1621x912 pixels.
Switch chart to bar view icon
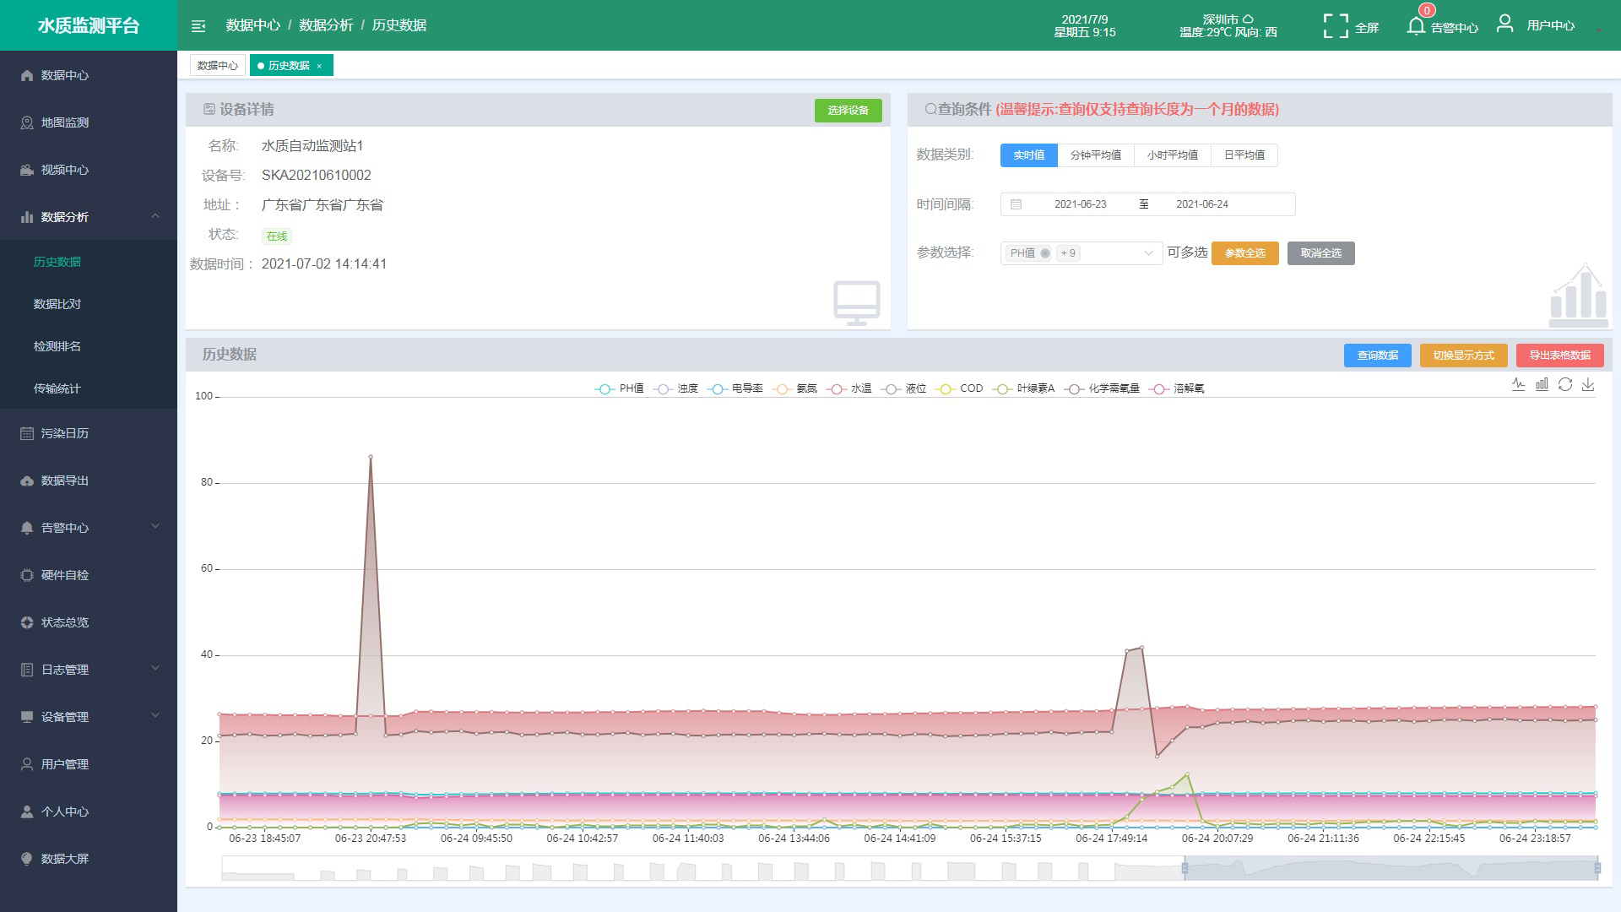(x=1542, y=384)
